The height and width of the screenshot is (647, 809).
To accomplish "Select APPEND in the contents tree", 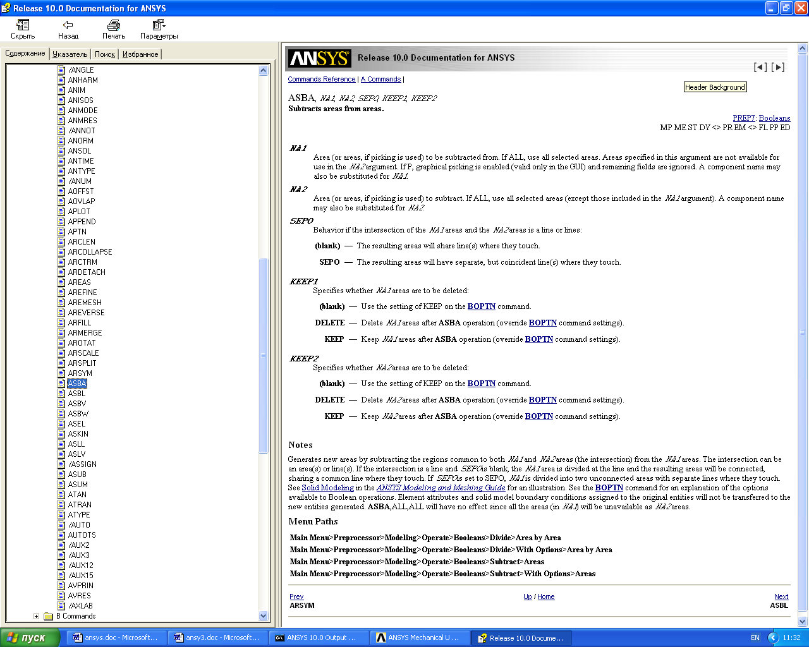I will click(x=82, y=222).
